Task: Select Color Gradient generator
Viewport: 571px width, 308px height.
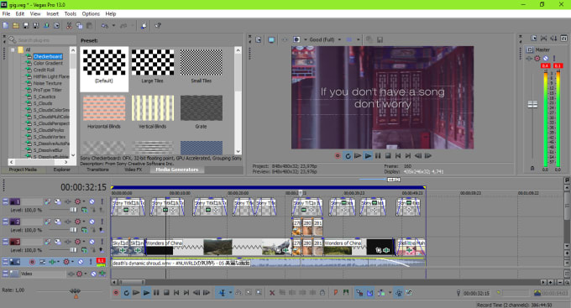Action: click(48, 63)
